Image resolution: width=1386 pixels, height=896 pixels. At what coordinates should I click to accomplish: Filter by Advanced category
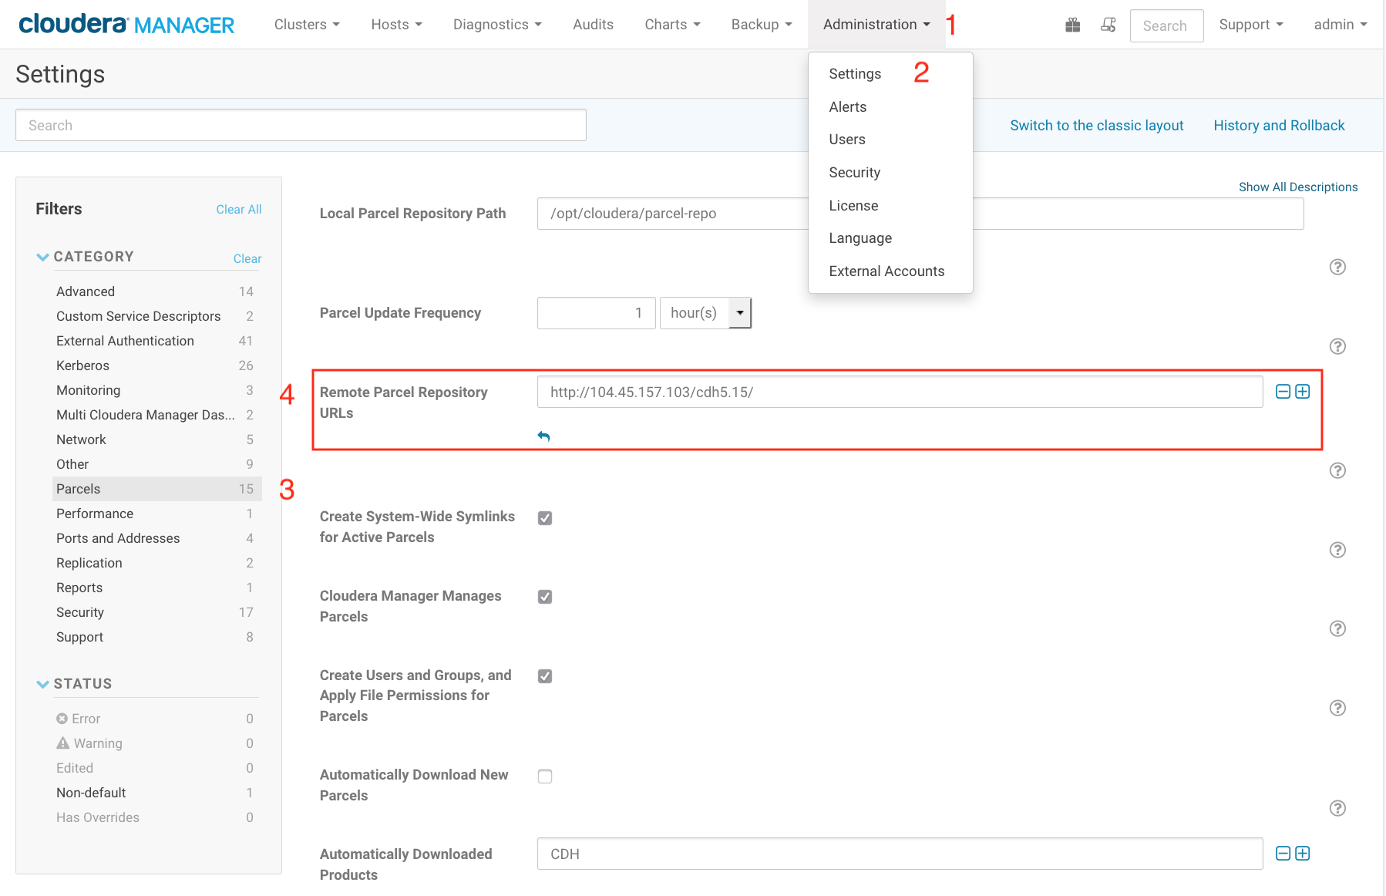coord(156,291)
